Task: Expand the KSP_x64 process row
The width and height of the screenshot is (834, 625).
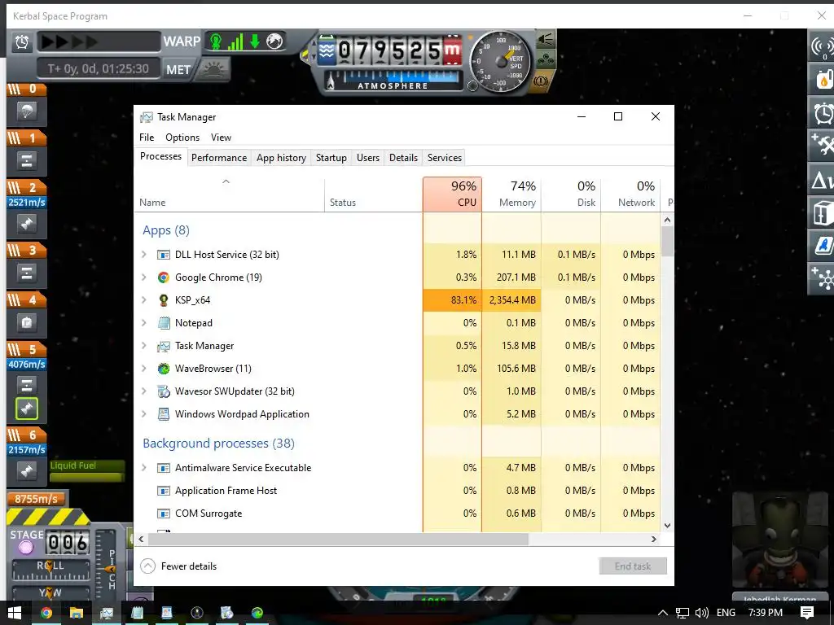Action: [143, 300]
